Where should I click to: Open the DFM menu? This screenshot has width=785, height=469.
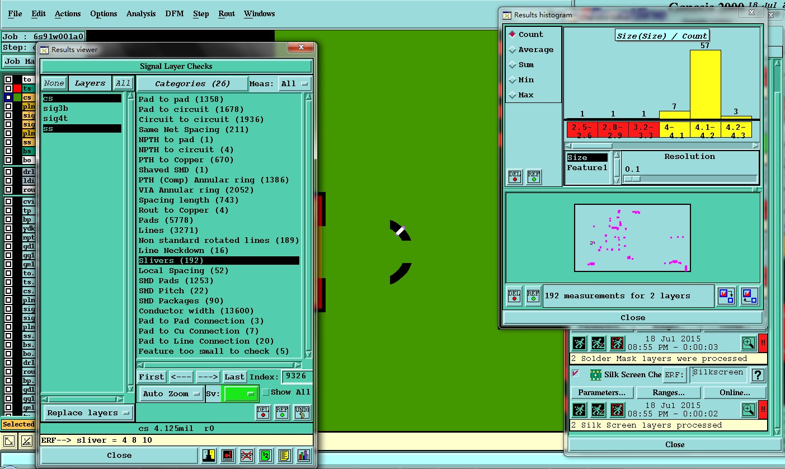[175, 13]
